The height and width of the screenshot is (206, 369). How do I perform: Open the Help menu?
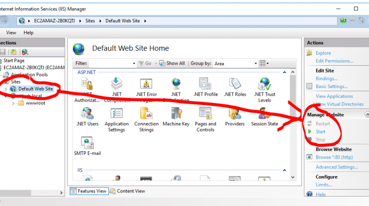pos(28,33)
